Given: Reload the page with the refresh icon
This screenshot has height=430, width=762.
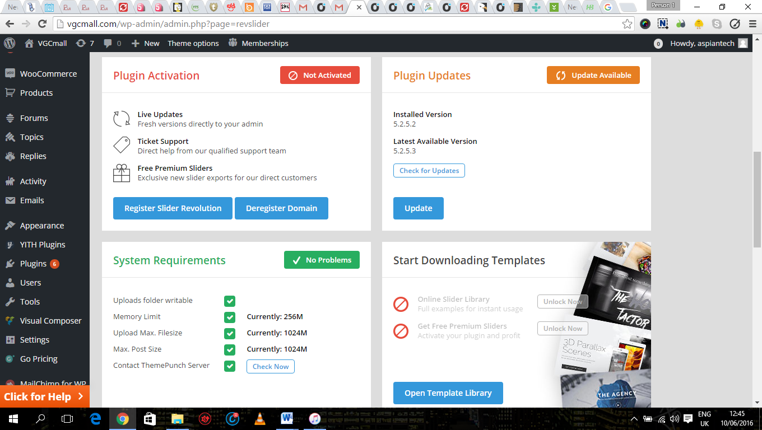Looking at the screenshot, I should [x=42, y=24].
